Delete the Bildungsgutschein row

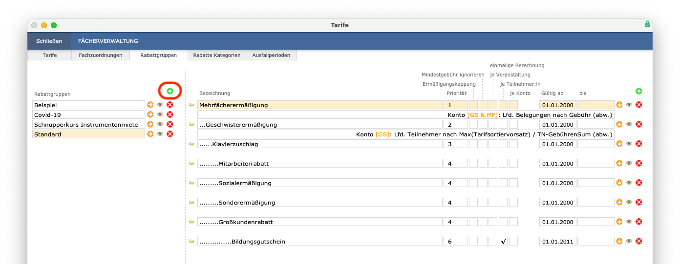click(x=638, y=241)
